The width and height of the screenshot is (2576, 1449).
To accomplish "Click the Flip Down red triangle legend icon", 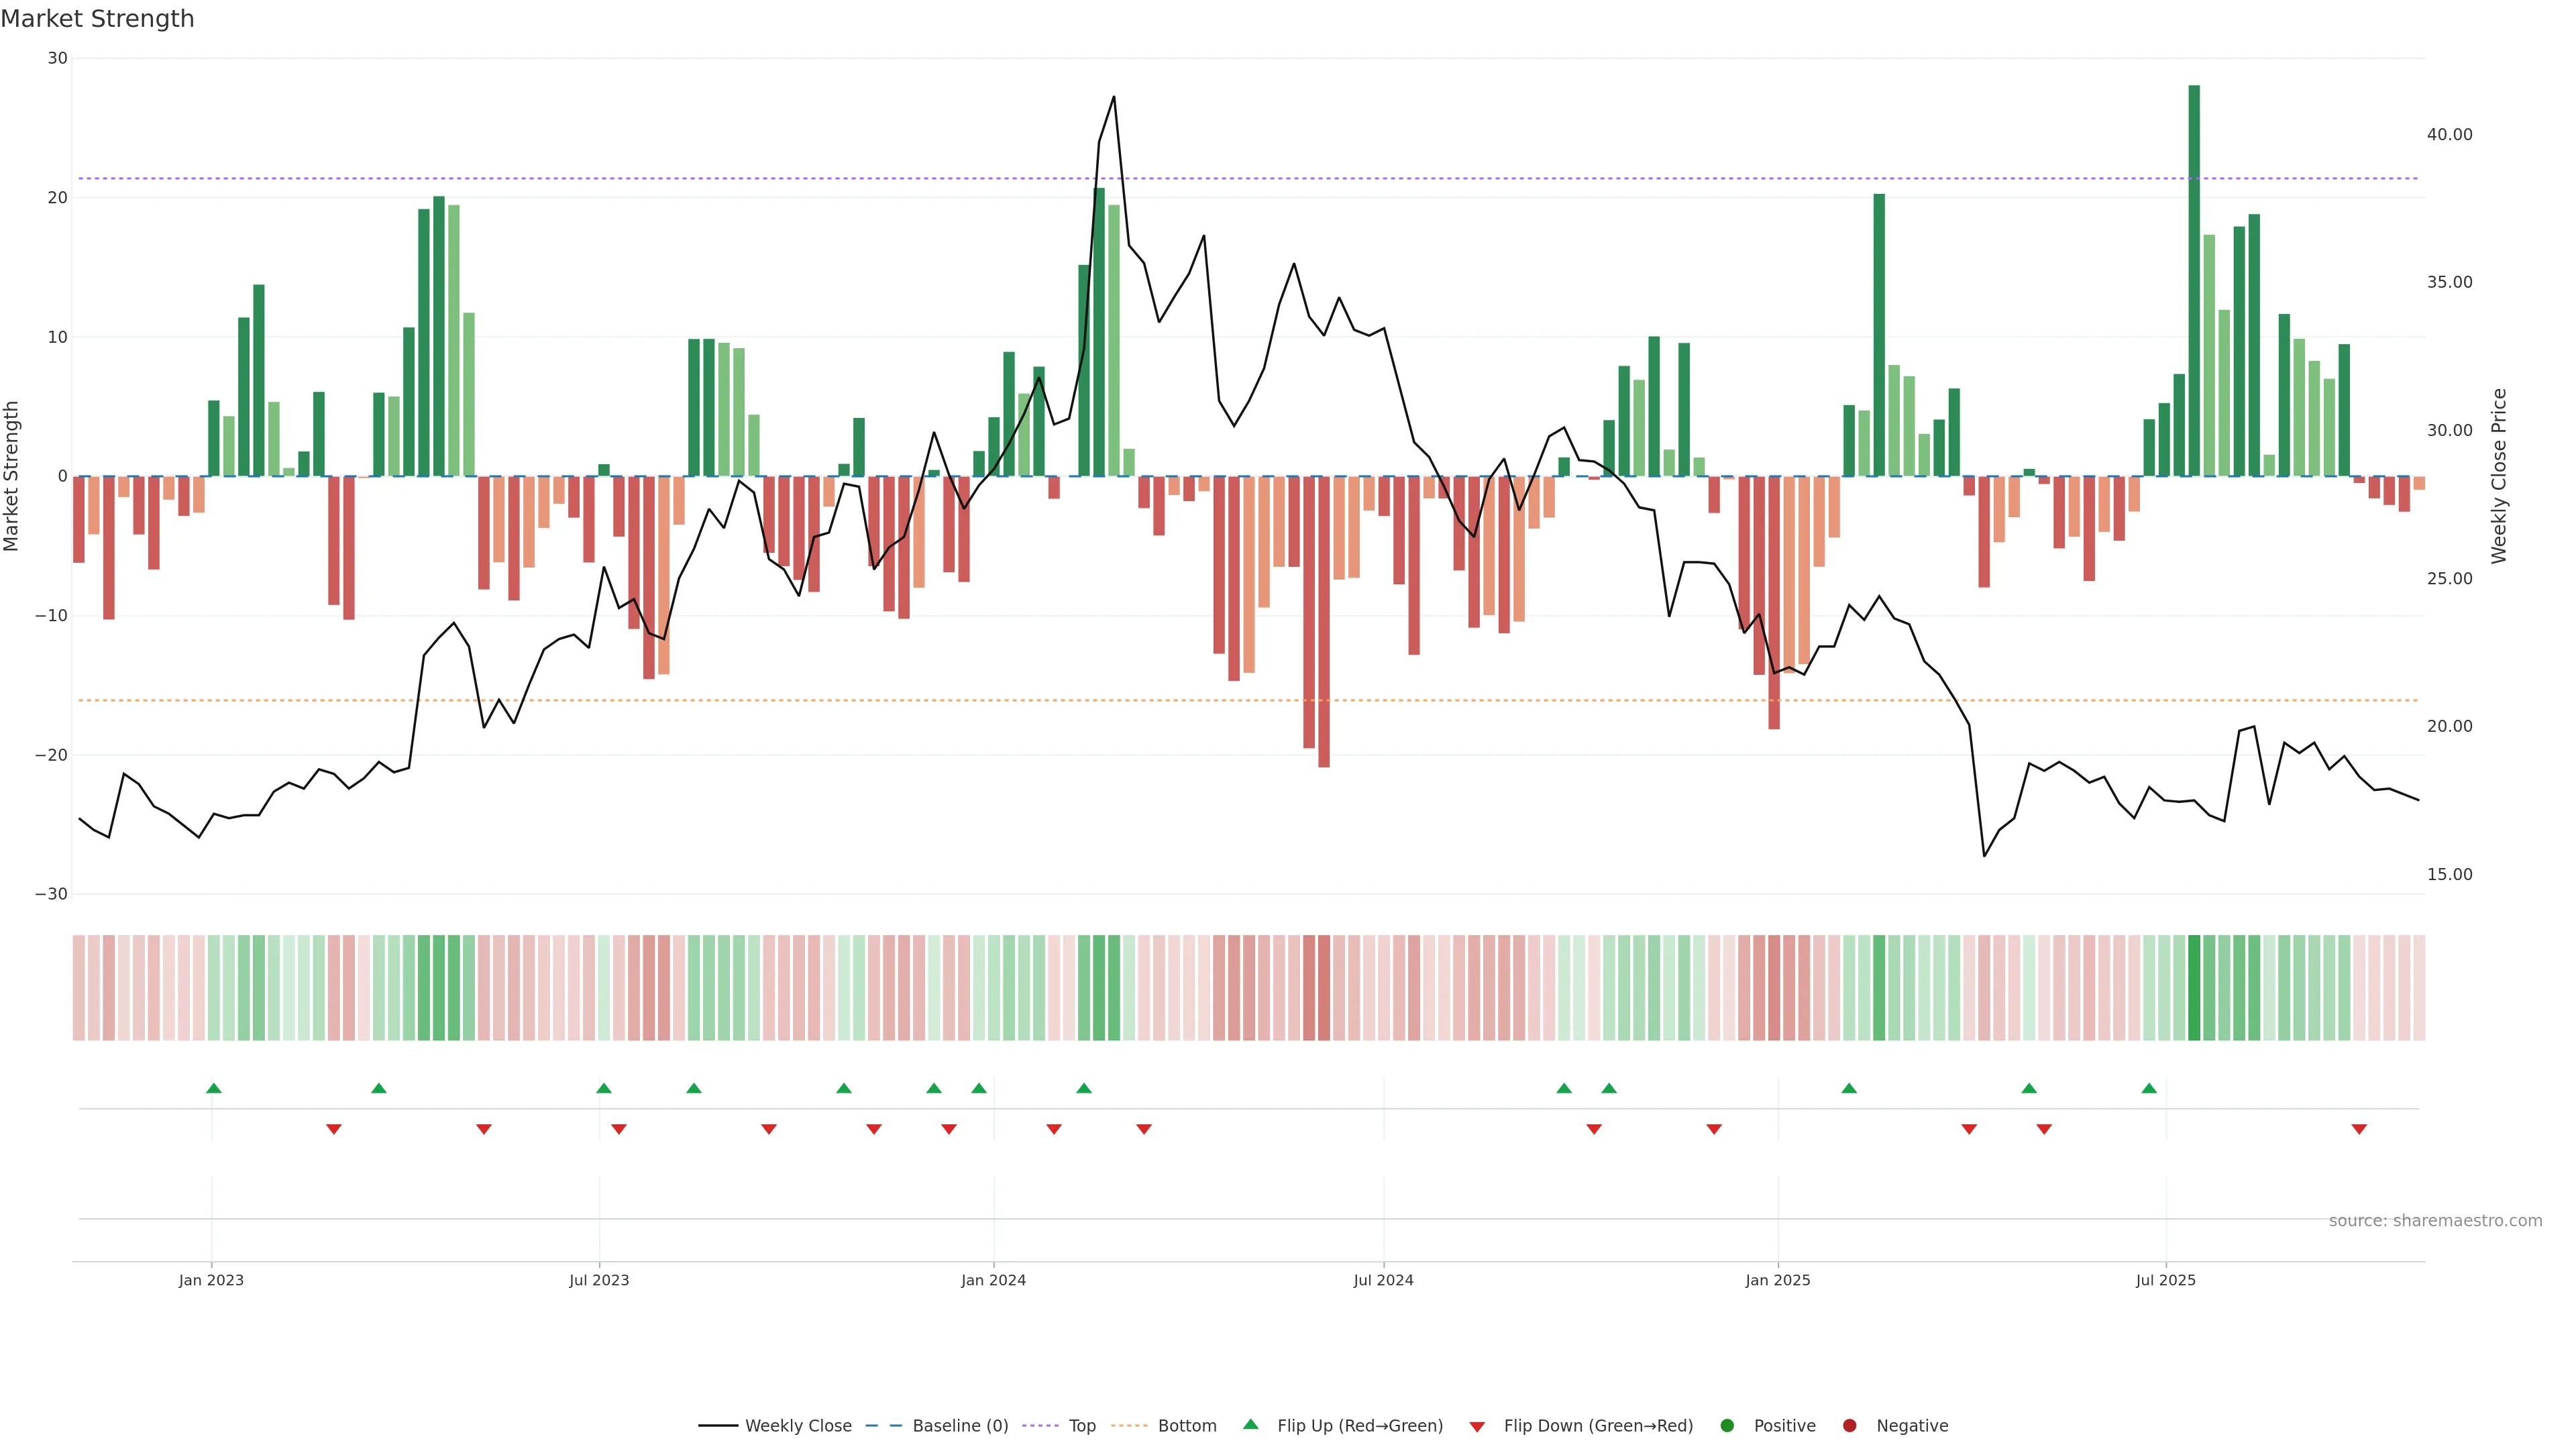I will (1477, 1426).
